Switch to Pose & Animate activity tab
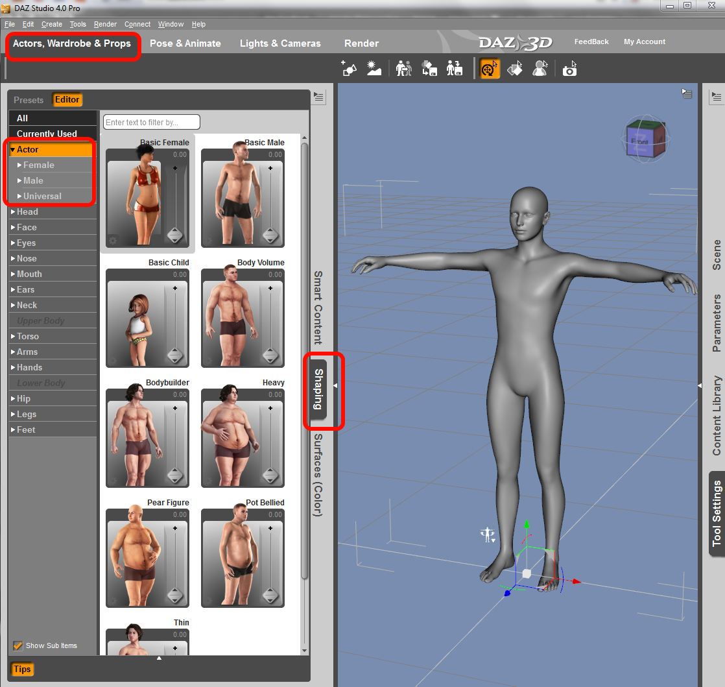725x687 pixels. tap(185, 43)
